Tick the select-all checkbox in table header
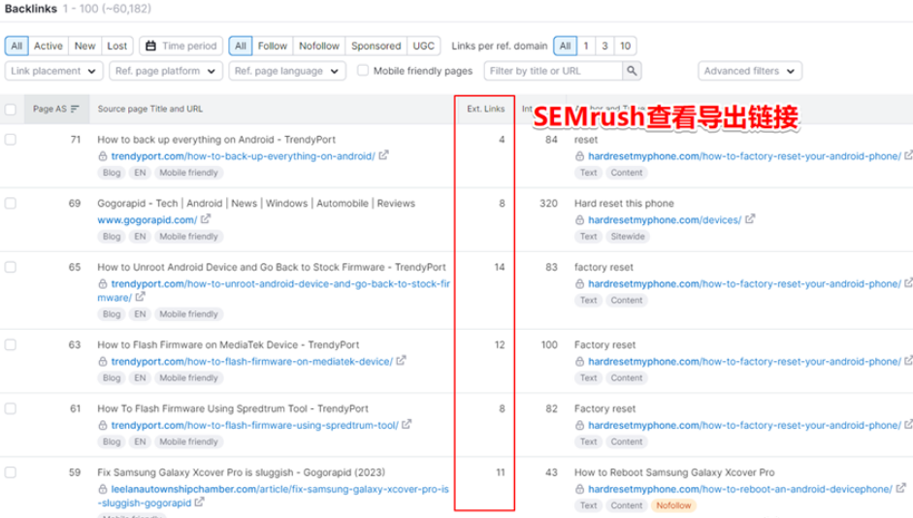 point(11,110)
